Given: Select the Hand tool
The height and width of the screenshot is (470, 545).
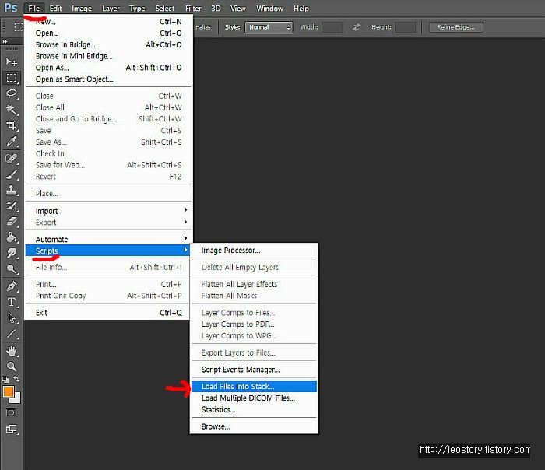Looking at the screenshot, I should click(x=12, y=351).
